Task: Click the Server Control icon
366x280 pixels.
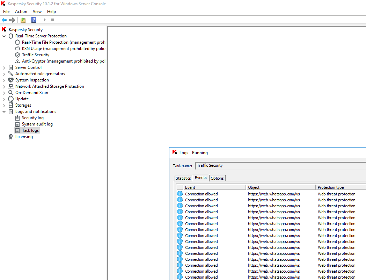Action: (11, 67)
